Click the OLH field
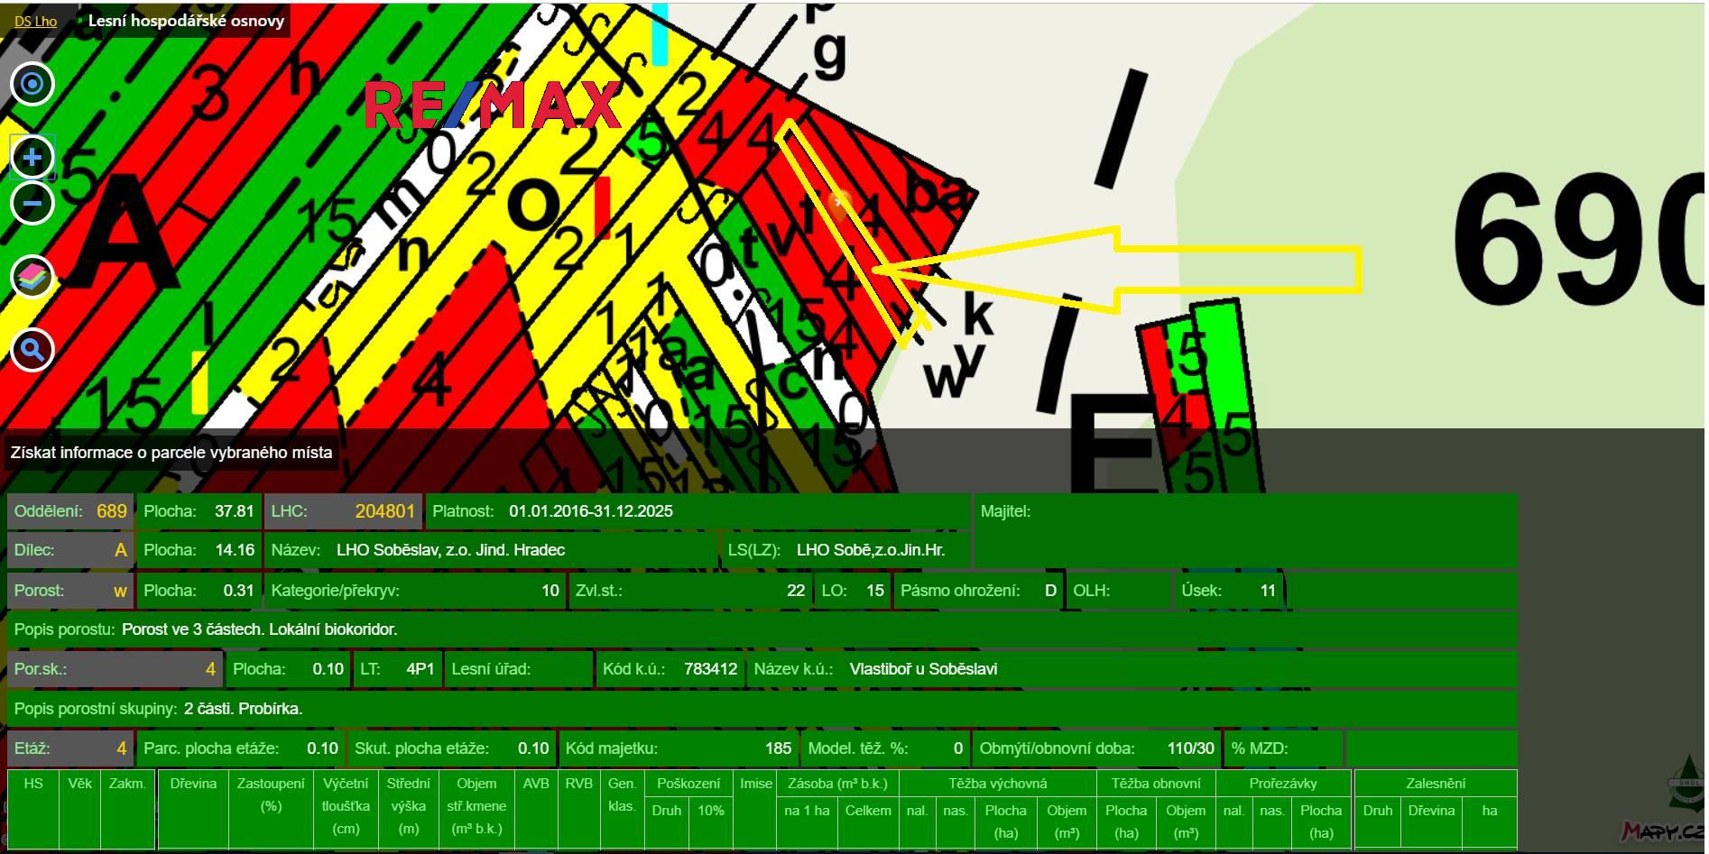Screen dimensions: 1709x854 click(1119, 591)
